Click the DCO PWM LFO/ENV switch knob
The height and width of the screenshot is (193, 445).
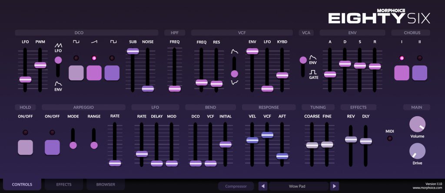pyautogui.click(x=58, y=60)
